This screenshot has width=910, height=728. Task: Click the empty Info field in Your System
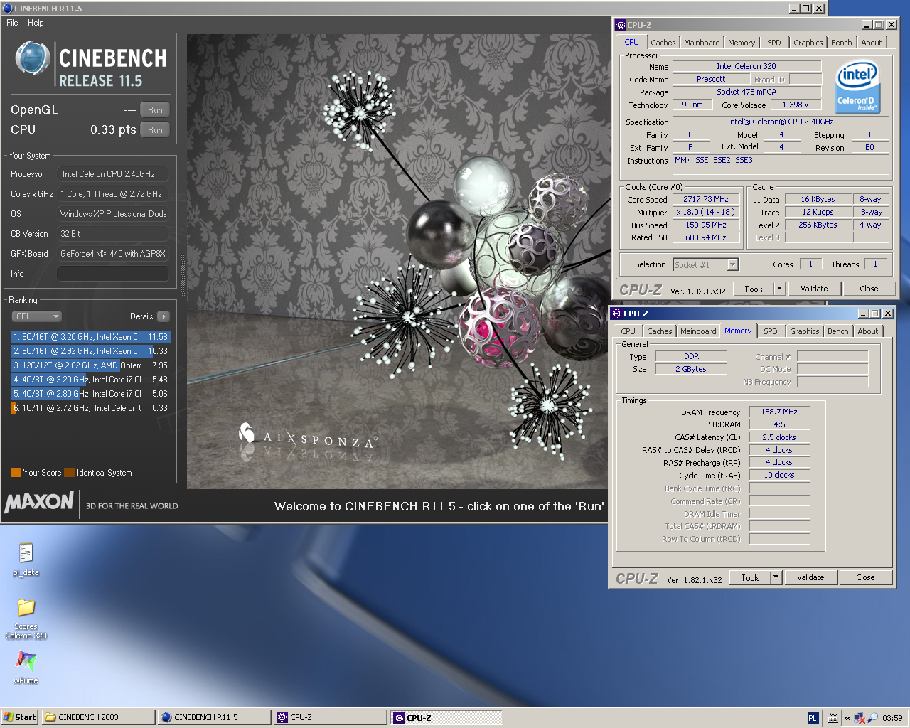(x=113, y=274)
